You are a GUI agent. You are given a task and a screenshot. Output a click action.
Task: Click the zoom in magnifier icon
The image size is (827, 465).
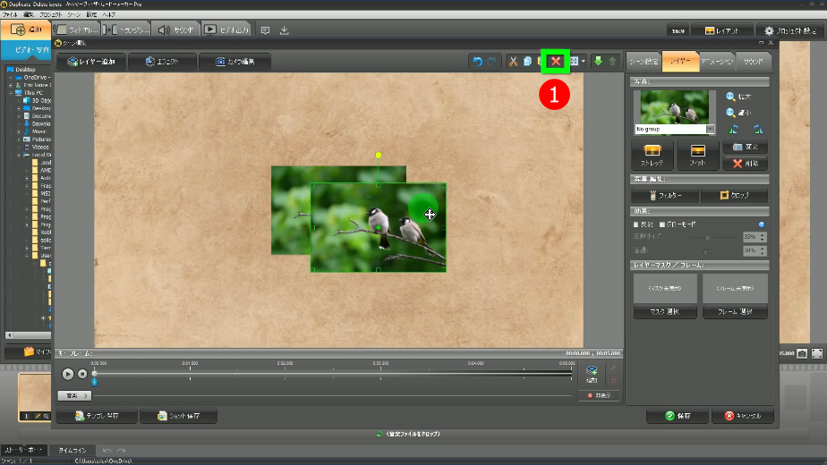[731, 97]
